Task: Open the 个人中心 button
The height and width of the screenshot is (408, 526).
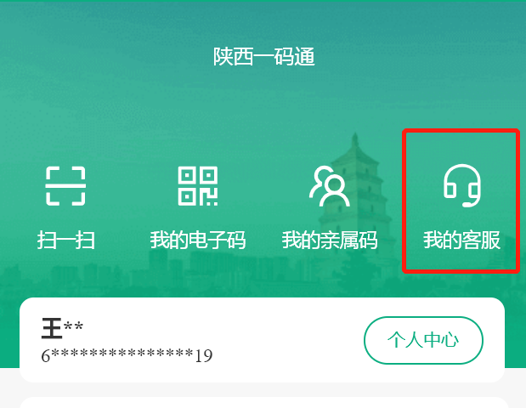Action: (x=423, y=340)
